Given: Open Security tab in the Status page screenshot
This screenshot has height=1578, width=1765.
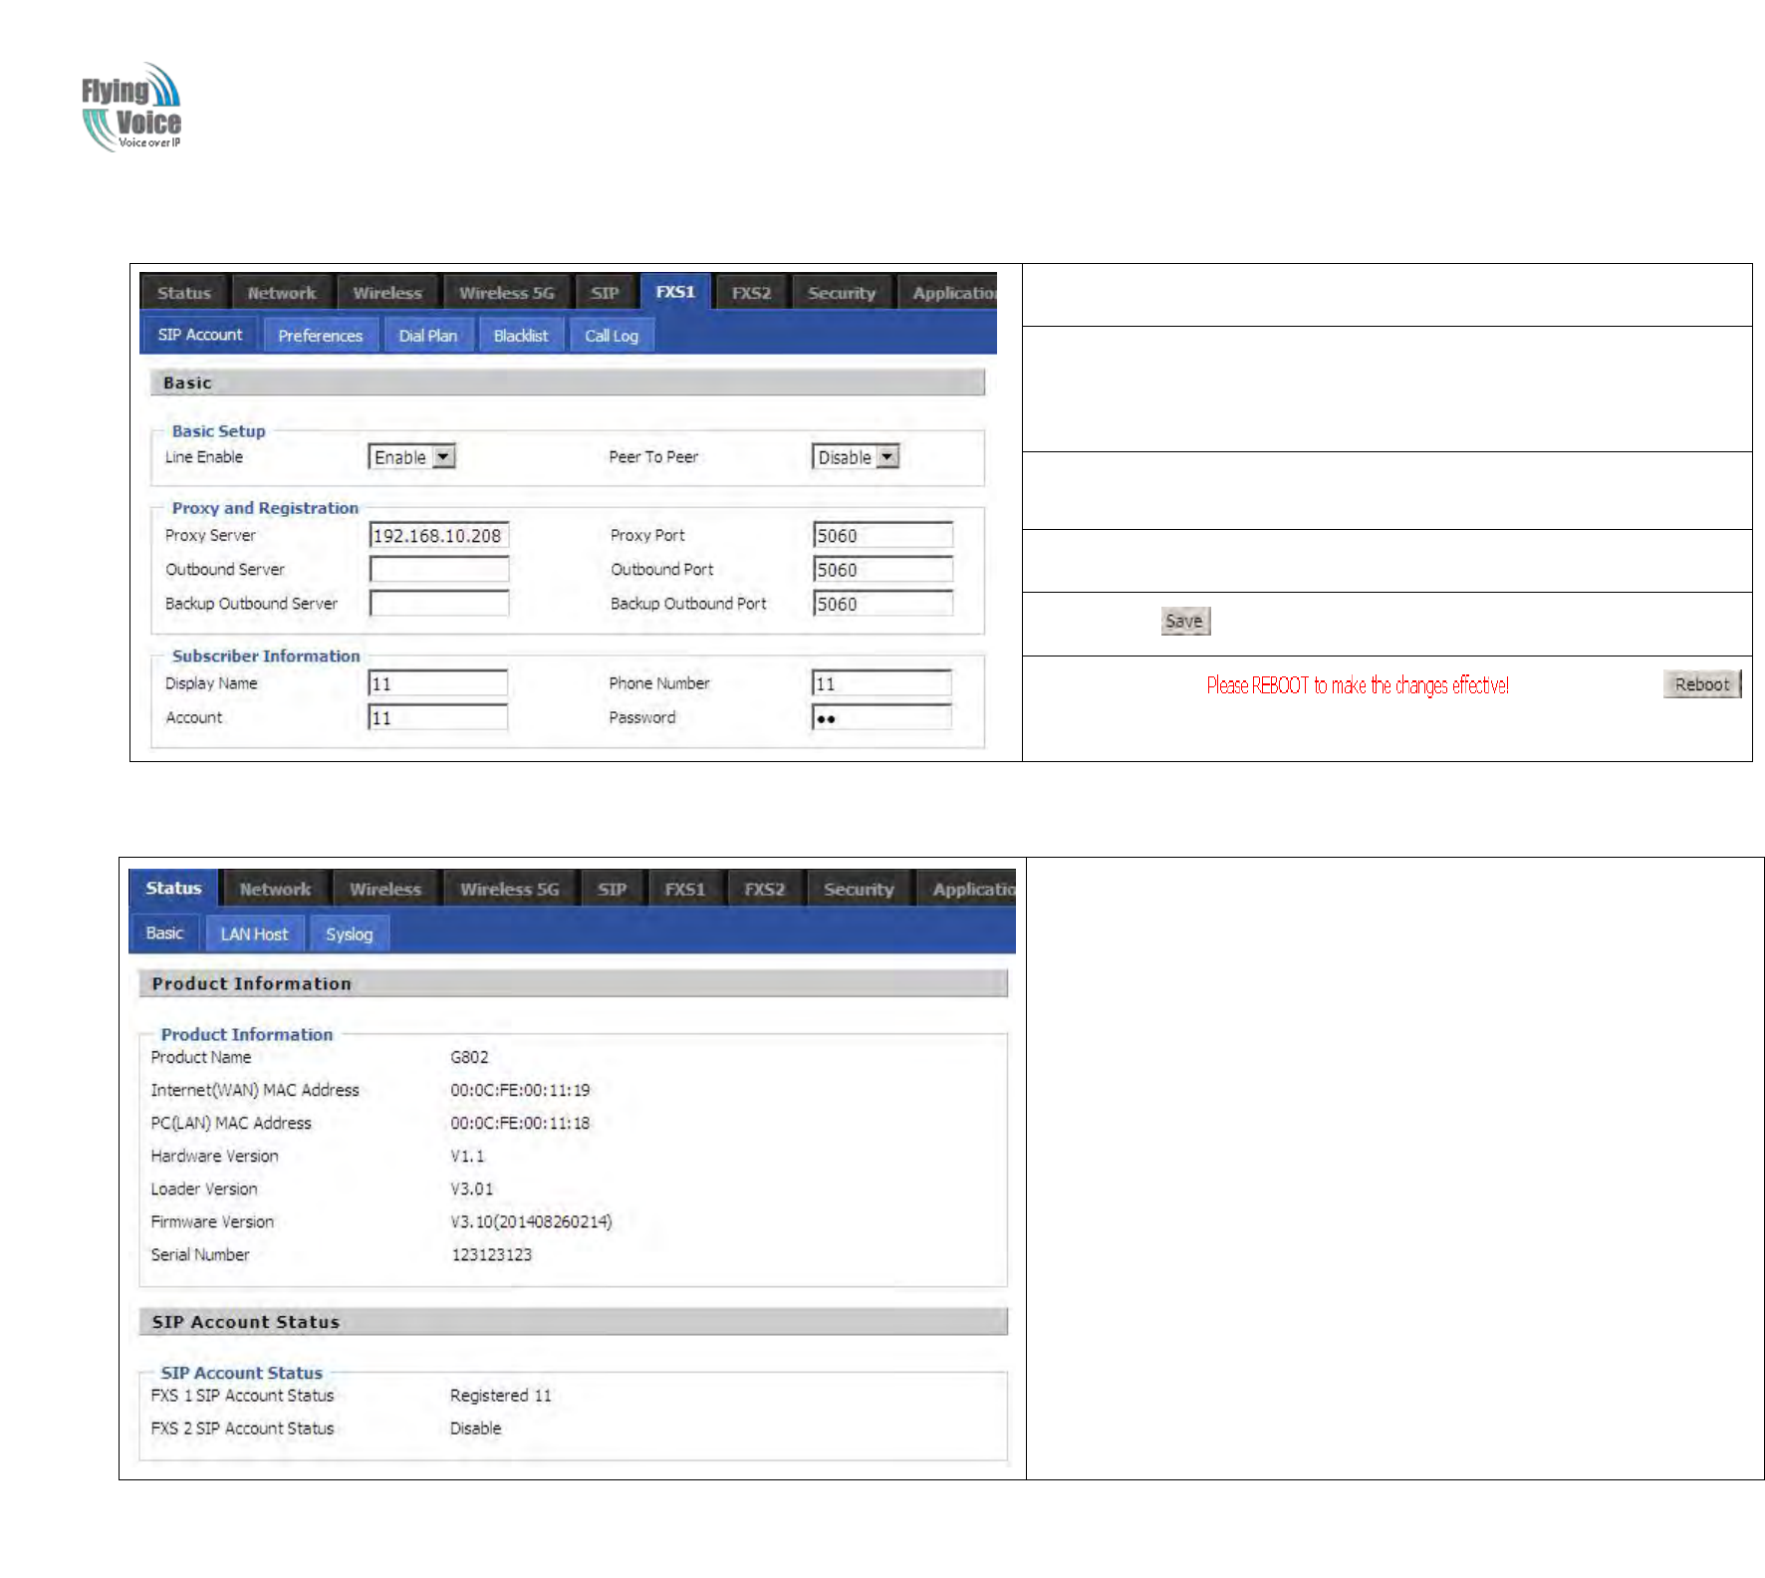Looking at the screenshot, I should point(859,890).
